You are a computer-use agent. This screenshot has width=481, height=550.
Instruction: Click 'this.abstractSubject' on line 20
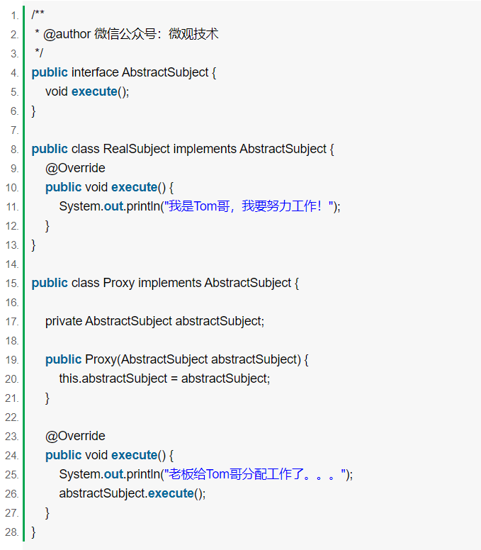click(x=113, y=378)
